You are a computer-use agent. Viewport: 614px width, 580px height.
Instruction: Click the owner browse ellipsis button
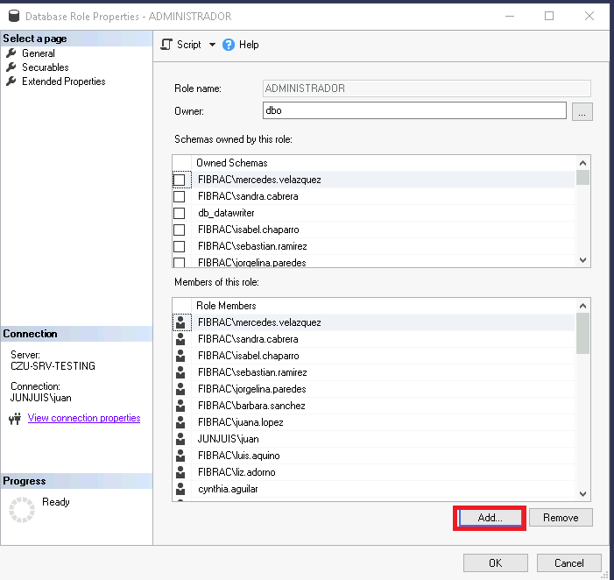point(583,111)
